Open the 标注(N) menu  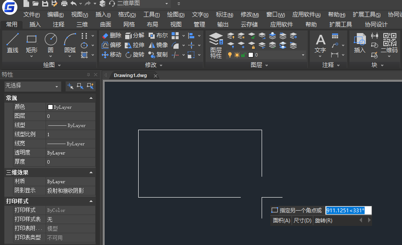[x=224, y=15]
